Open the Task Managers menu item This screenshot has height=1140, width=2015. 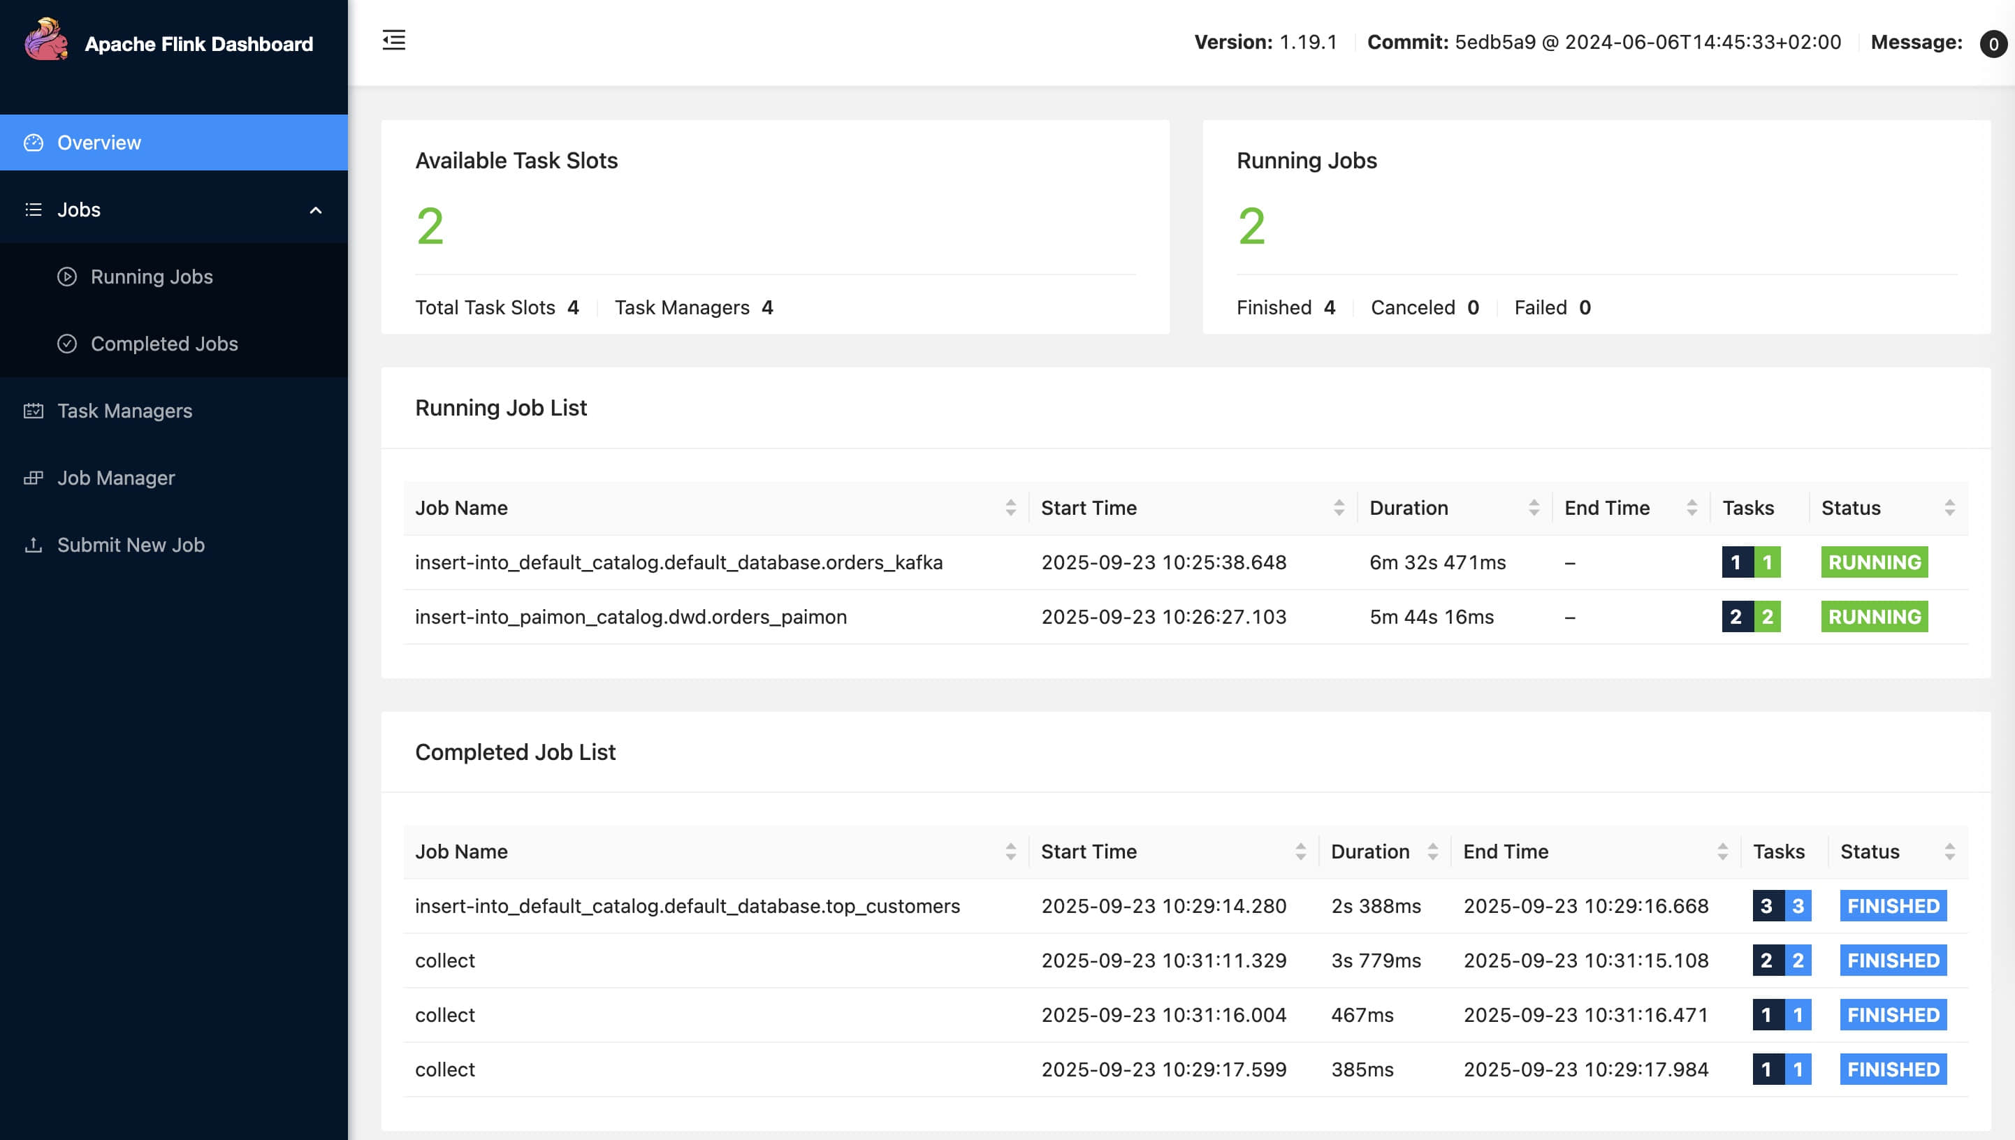[x=124, y=411]
